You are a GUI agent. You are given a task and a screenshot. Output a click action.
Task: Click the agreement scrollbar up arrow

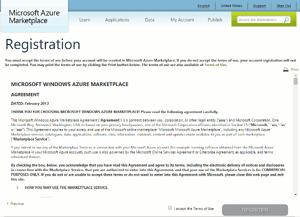click(295, 76)
